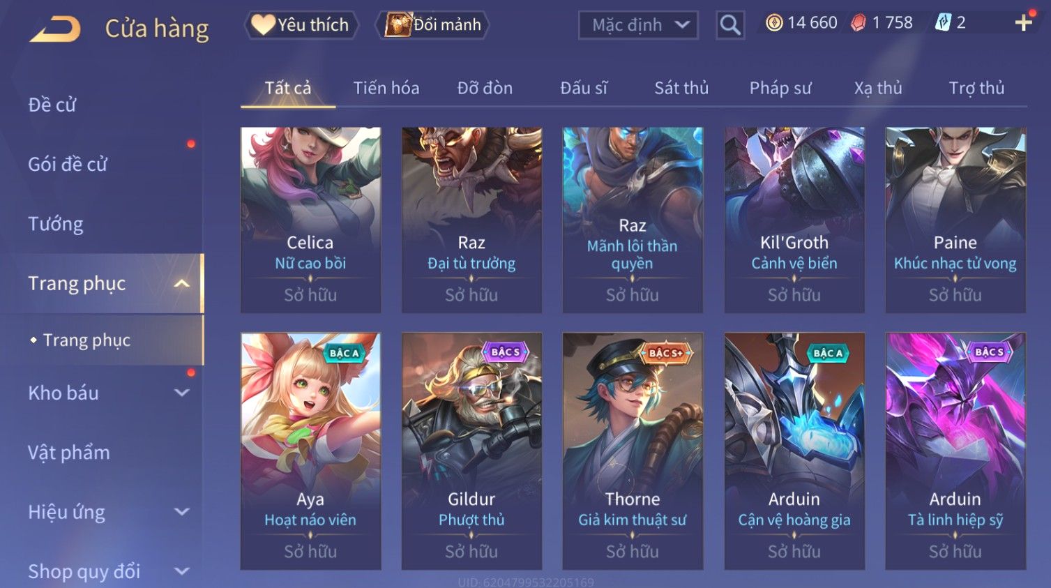Select Thorne Giả kim thuật sư skin card
Image resolution: width=1051 pixels, height=588 pixels.
point(633,451)
